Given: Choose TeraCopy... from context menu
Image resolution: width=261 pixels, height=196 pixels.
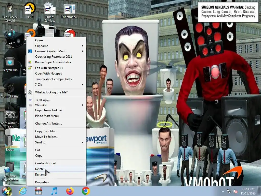Looking at the screenshot, I should pos(56,100).
